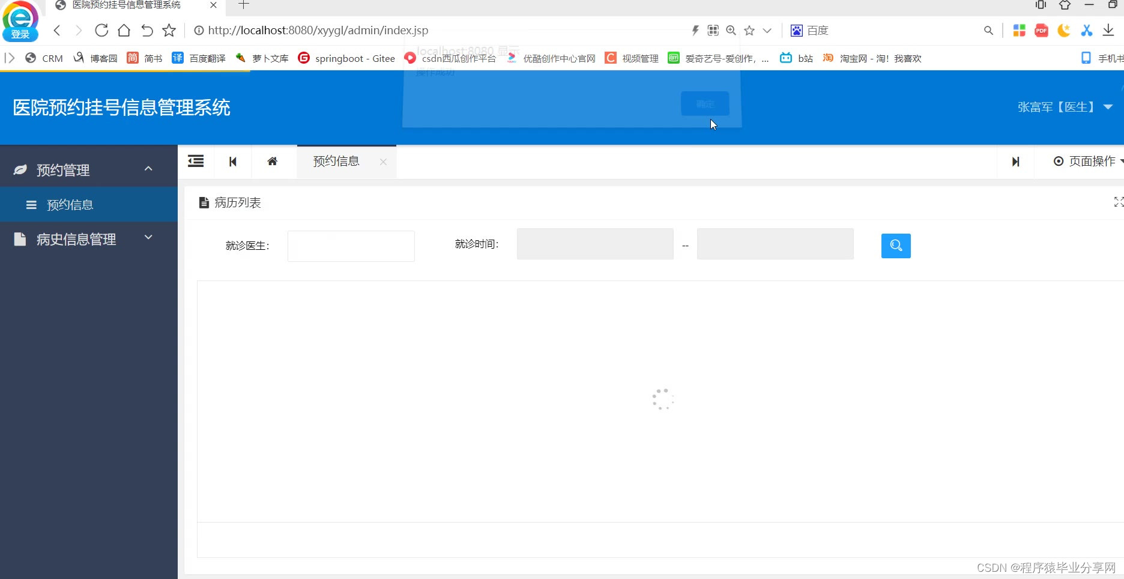Open the browser home page icon
Viewport: 1124px width, 579px height.
[x=124, y=30]
